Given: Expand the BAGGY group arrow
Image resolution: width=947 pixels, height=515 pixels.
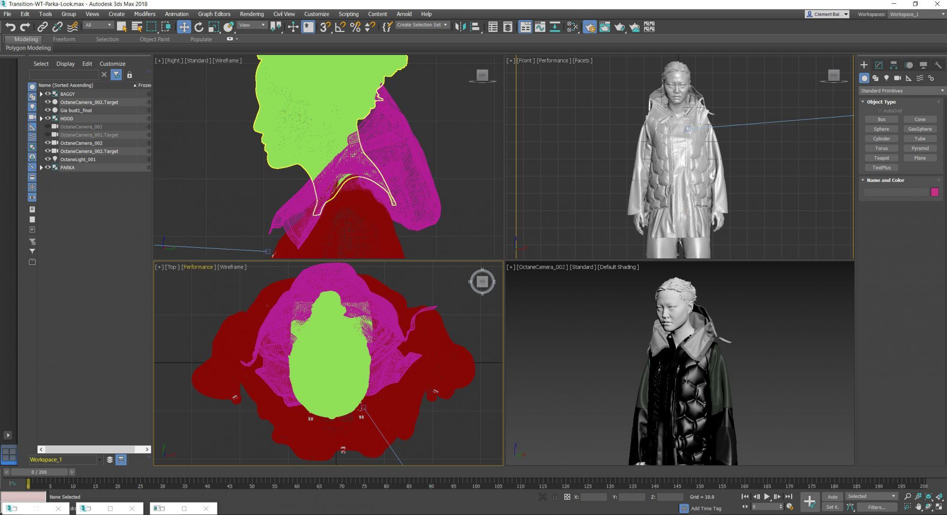Looking at the screenshot, I should (41, 94).
